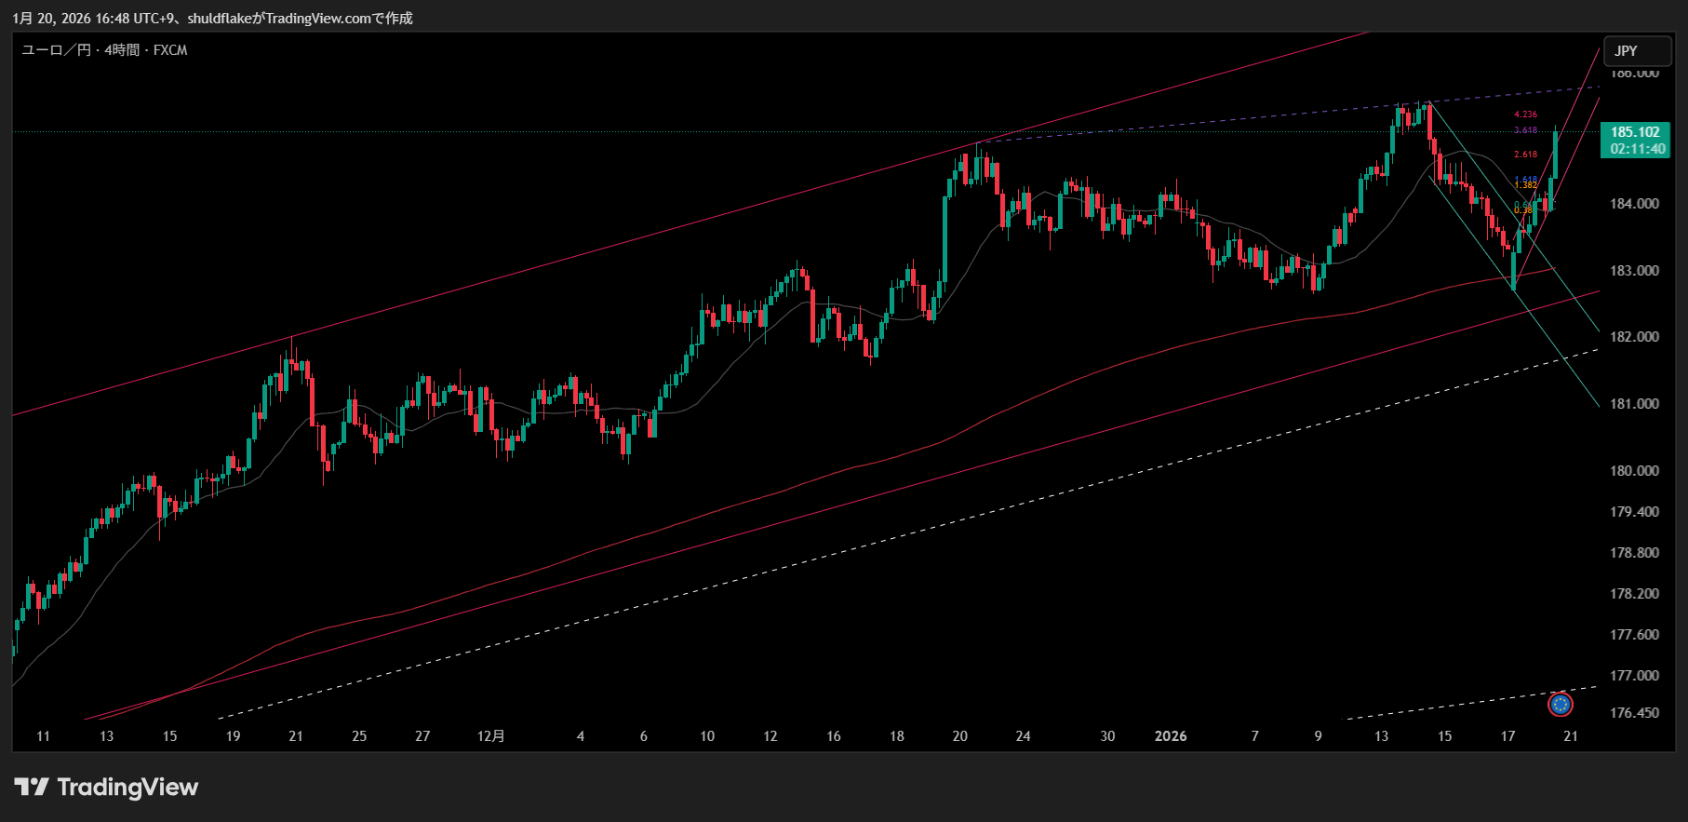Click date 30 on the time axis
Viewport: 1688px width, 822px height.
pyautogui.click(x=1107, y=736)
